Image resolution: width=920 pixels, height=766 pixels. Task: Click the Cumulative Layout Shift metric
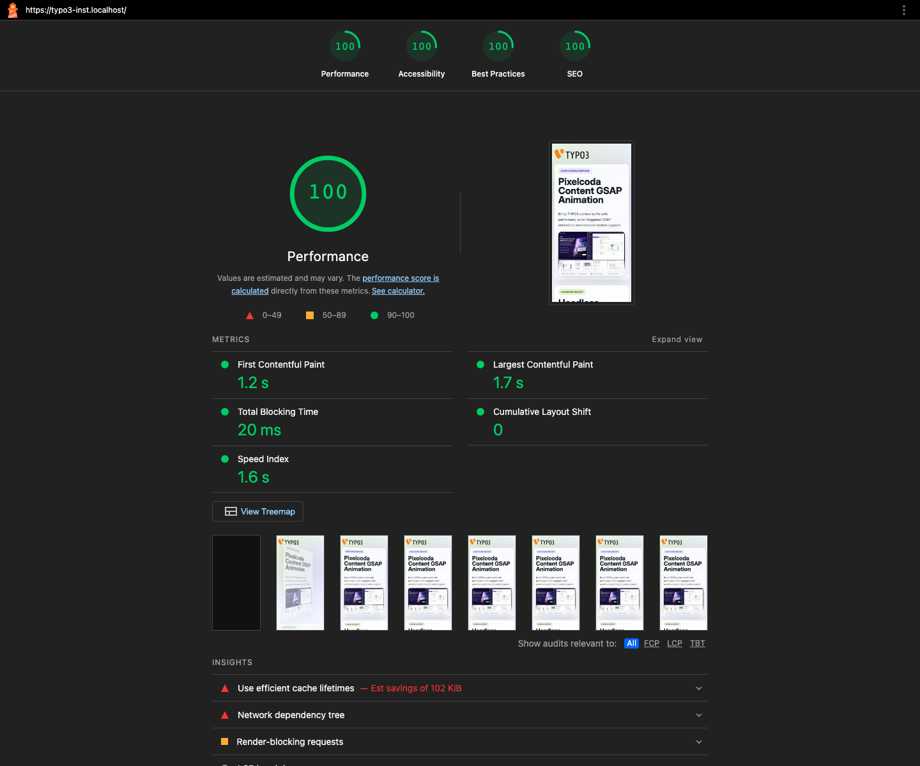pos(588,422)
